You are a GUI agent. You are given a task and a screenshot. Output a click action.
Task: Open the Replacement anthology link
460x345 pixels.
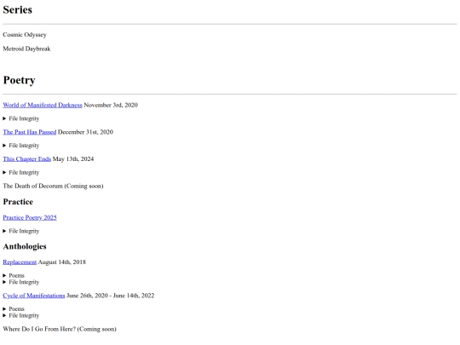pyautogui.click(x=20, y=262)
